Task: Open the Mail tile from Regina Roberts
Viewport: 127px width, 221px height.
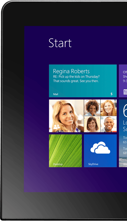Action: (x=83, y=81)
